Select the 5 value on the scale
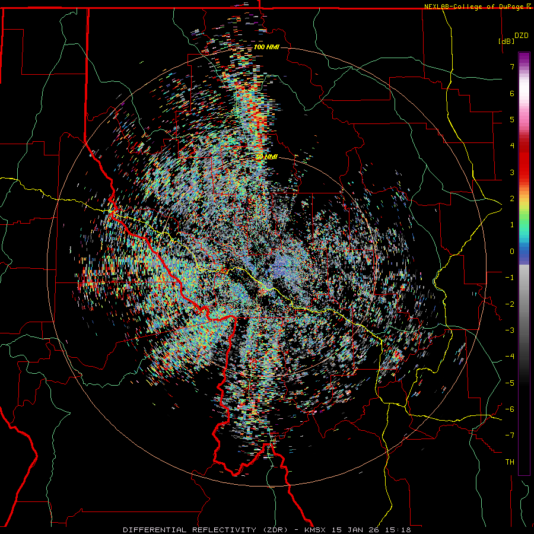Screen dimensions: 534x534 pyautogui.click(x=512, y=119)
